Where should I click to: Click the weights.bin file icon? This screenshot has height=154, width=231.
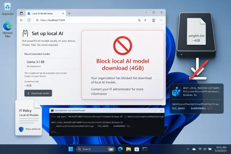point(196,31)
